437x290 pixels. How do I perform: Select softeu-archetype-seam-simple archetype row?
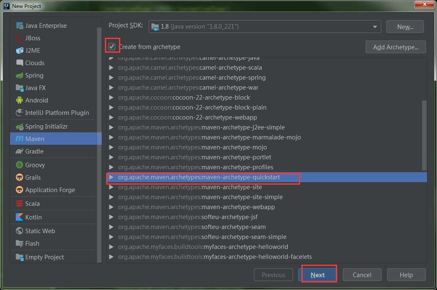267,237
